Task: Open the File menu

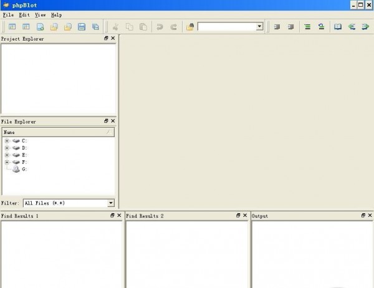Action: pyautogui.click(x=7, y=14)
